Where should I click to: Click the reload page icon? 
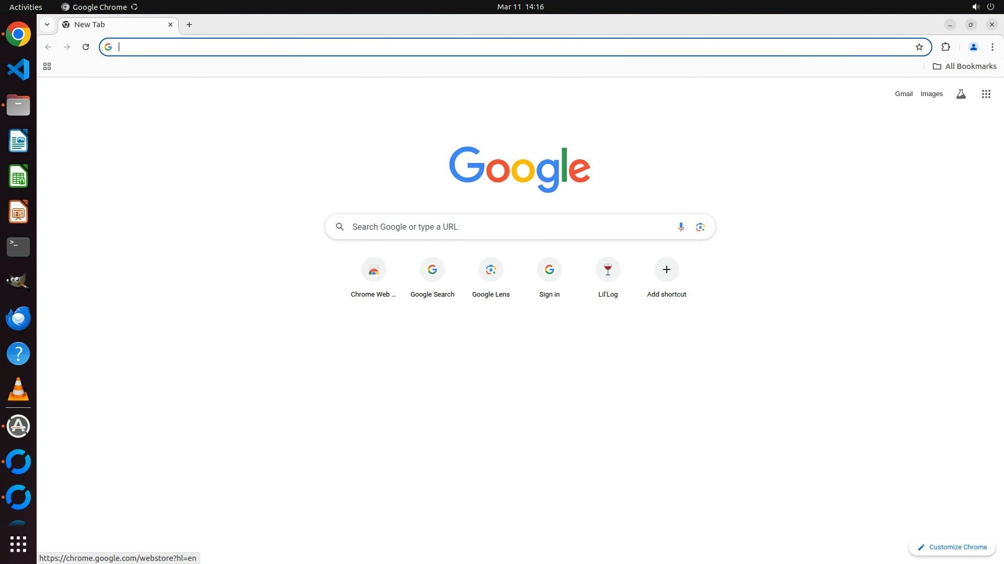[x=86, y=47]
